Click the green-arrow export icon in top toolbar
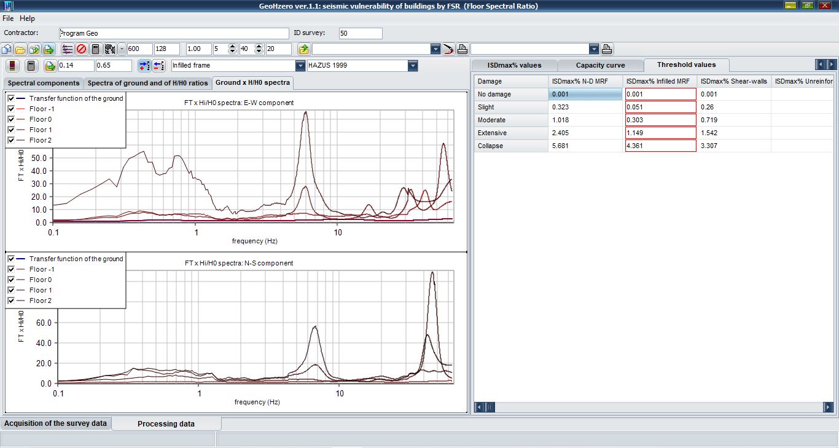The width and height of the screenshot is (839, 448). click(49, 49)
